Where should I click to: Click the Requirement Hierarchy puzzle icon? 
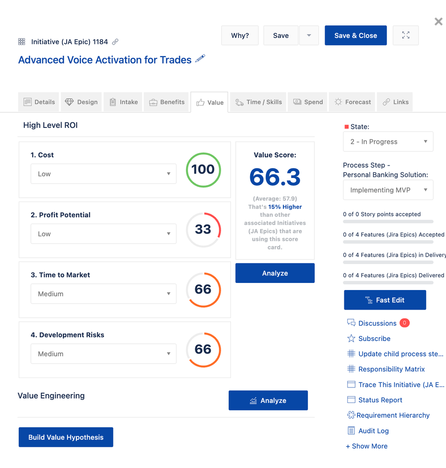click(351, 415)
